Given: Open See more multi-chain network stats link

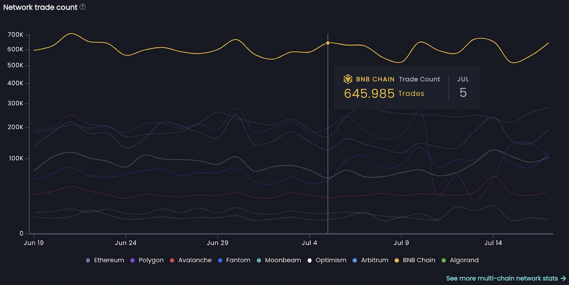Looking at the screenshot, I should (x=506, y=278).
